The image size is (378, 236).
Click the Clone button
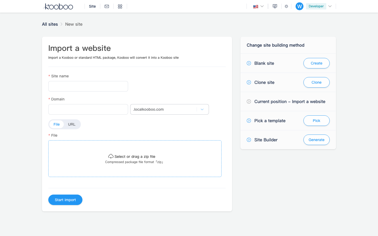click(317, 82)
